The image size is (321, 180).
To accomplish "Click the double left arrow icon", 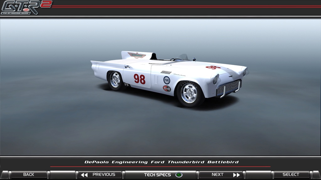I will pos(84,175).
